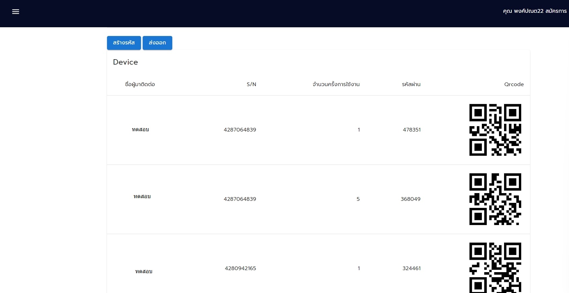This screenshot has height=293, width=569.
Task: Select password 478351
Action: tap(412, 130)
